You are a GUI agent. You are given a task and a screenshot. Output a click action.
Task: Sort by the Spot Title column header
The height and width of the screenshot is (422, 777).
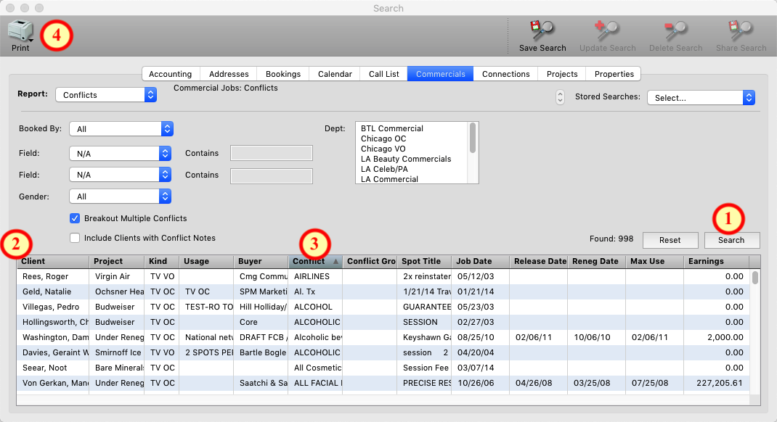pyautogui.click(x=424, y=261)
